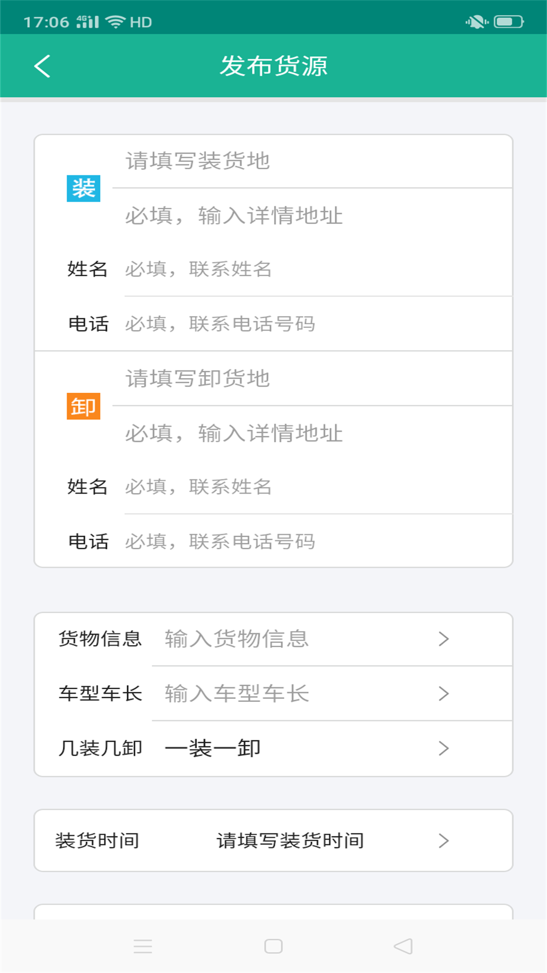
Task: Expand 货物信息 cargo info chevron
Action: pyautogui.click(x=444, y=639)
